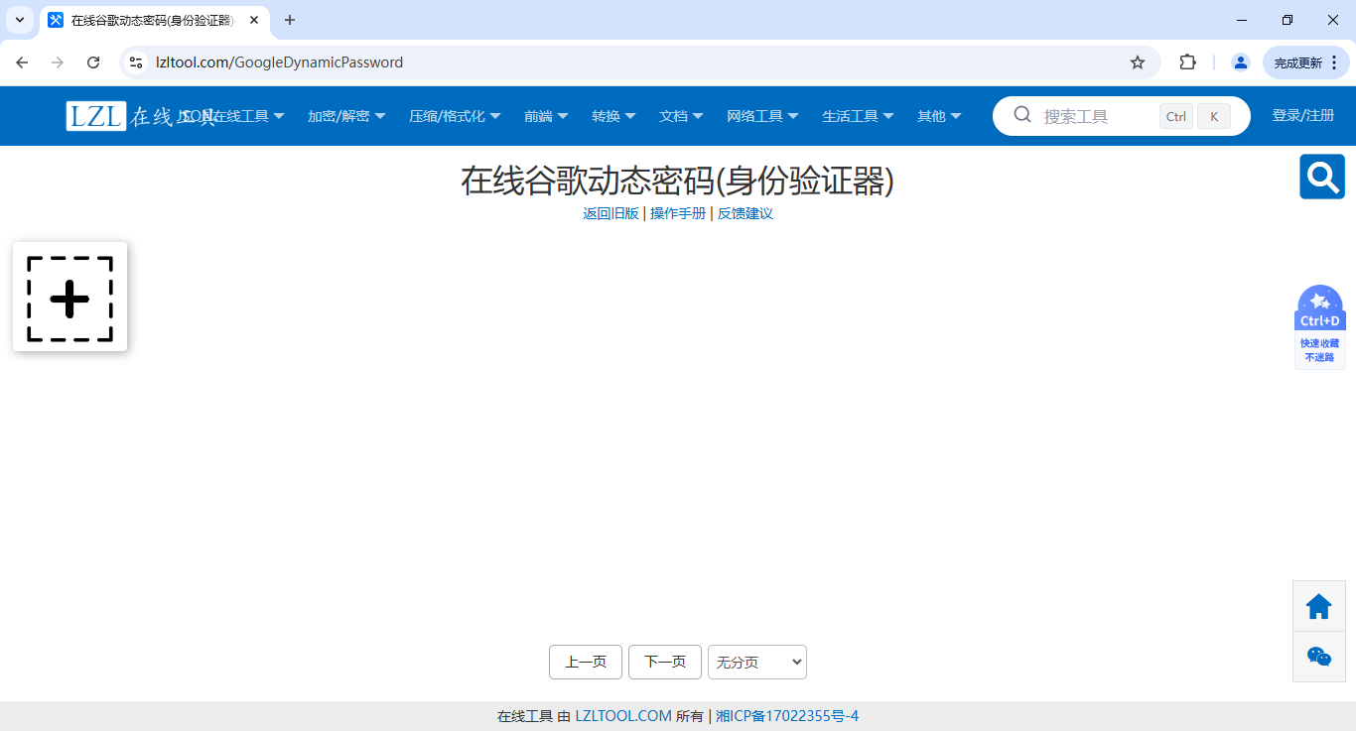Open the 反馈建议 link

point(746,213)
